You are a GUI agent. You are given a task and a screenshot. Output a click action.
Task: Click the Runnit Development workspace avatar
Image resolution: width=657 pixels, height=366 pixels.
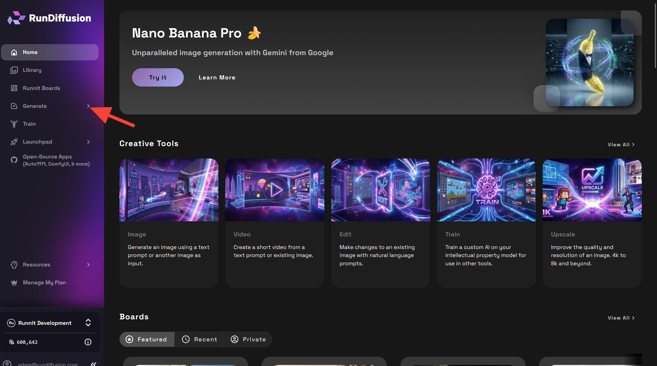coord(11,323)
